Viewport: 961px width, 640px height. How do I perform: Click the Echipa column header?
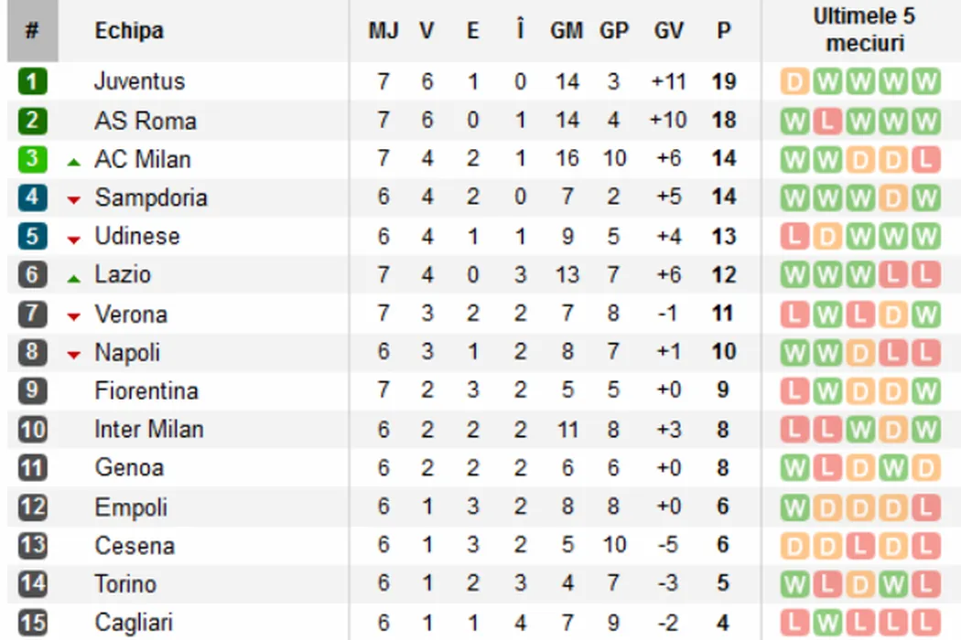coord(129,31)
